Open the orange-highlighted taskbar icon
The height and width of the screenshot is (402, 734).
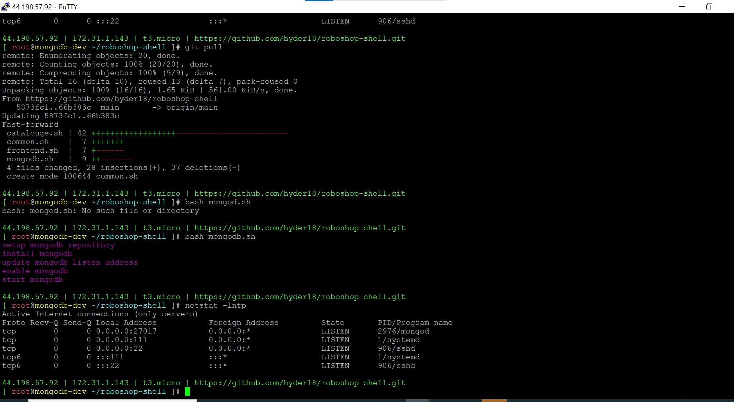(x=494, y=401)
